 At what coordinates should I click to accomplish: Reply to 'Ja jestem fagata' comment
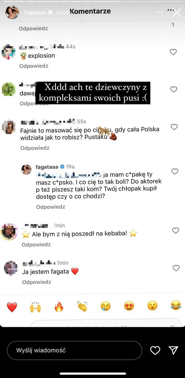pyautogui.click(x=36, y=282)
